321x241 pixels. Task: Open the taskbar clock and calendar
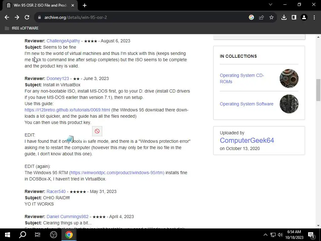pyautogui.click(x=294, y=235)
